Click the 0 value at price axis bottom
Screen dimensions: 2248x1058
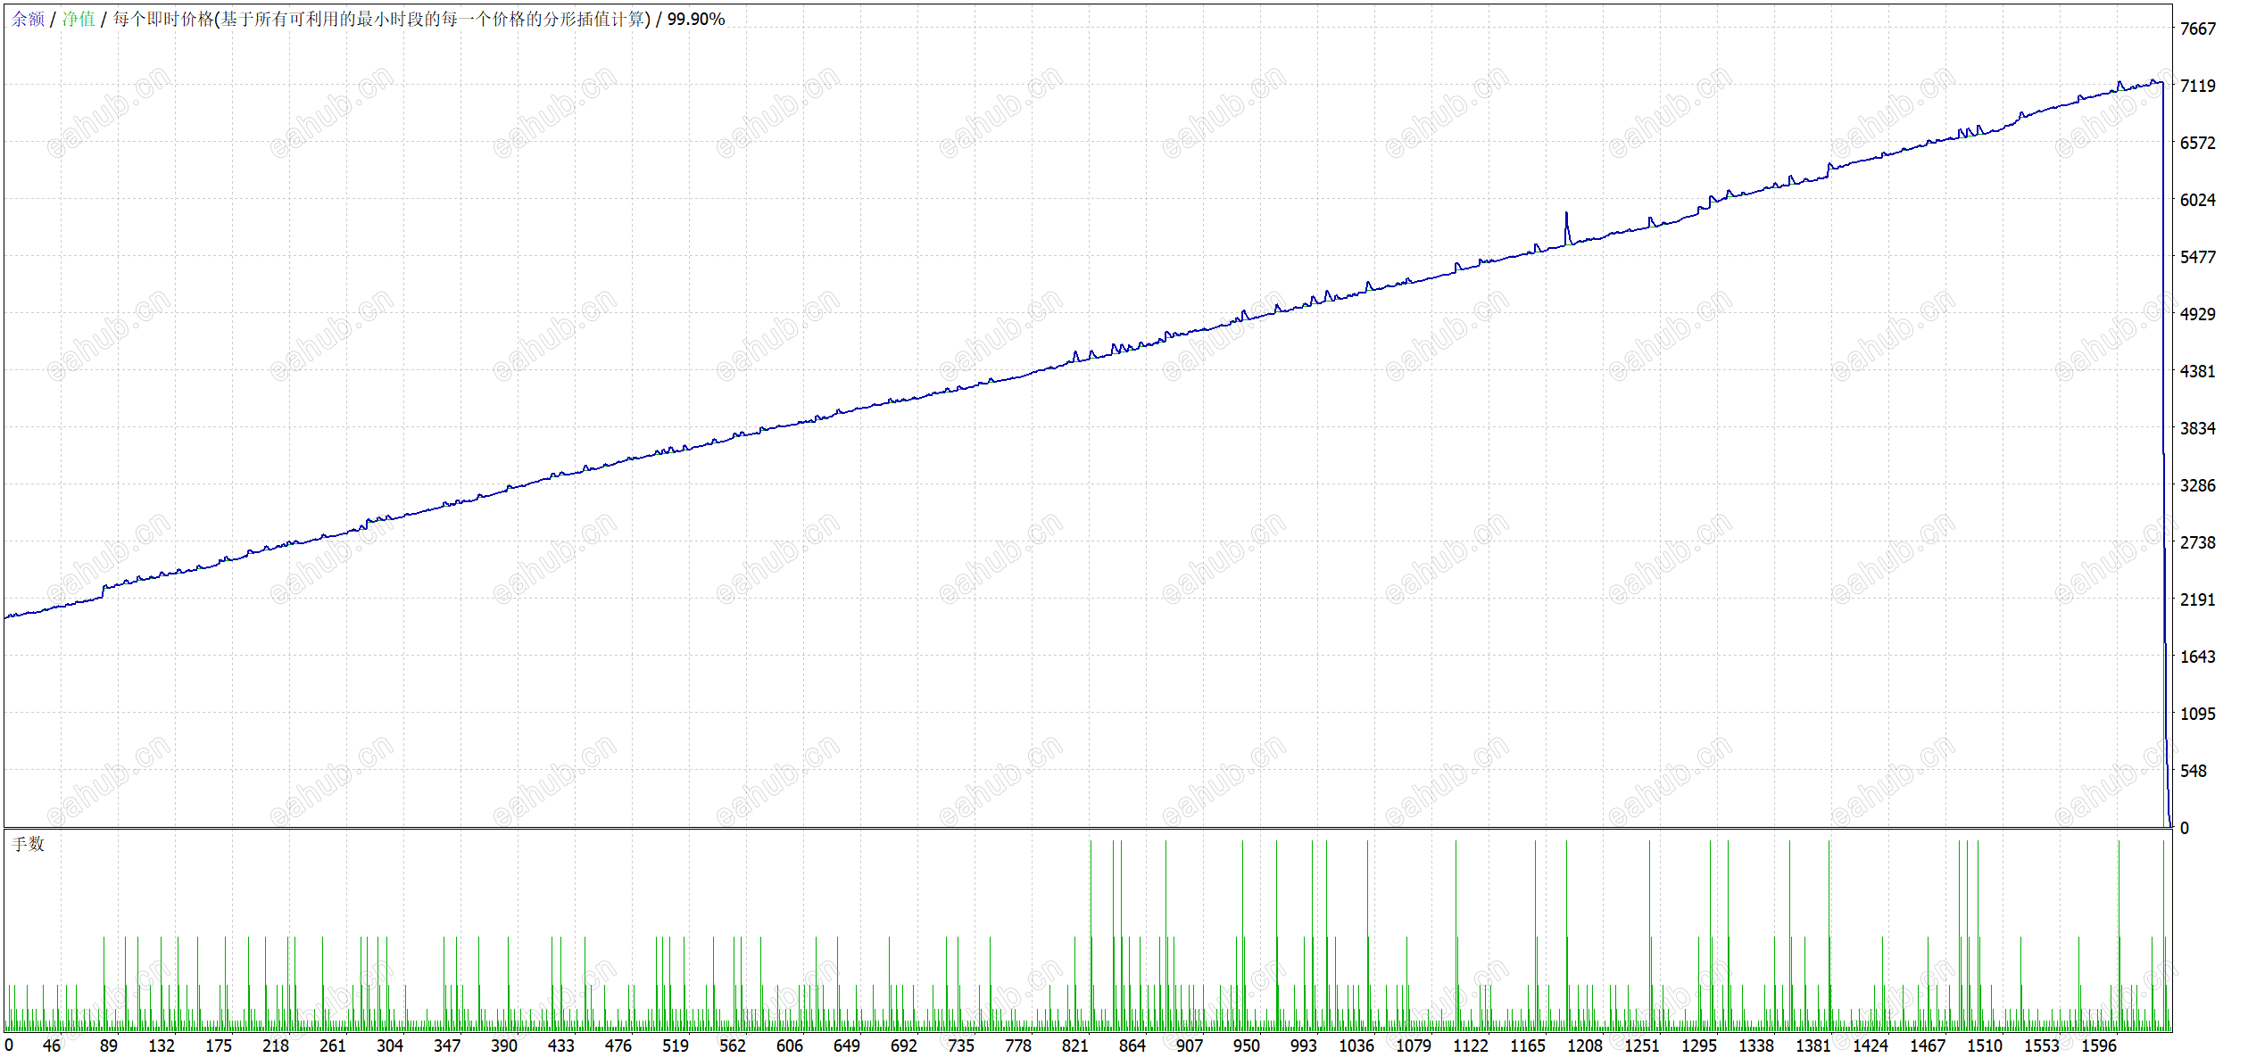coord(2184,828)
